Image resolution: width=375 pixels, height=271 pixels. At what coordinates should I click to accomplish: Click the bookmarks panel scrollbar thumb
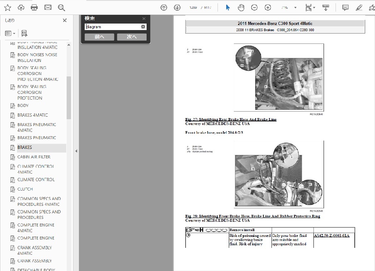69,98
